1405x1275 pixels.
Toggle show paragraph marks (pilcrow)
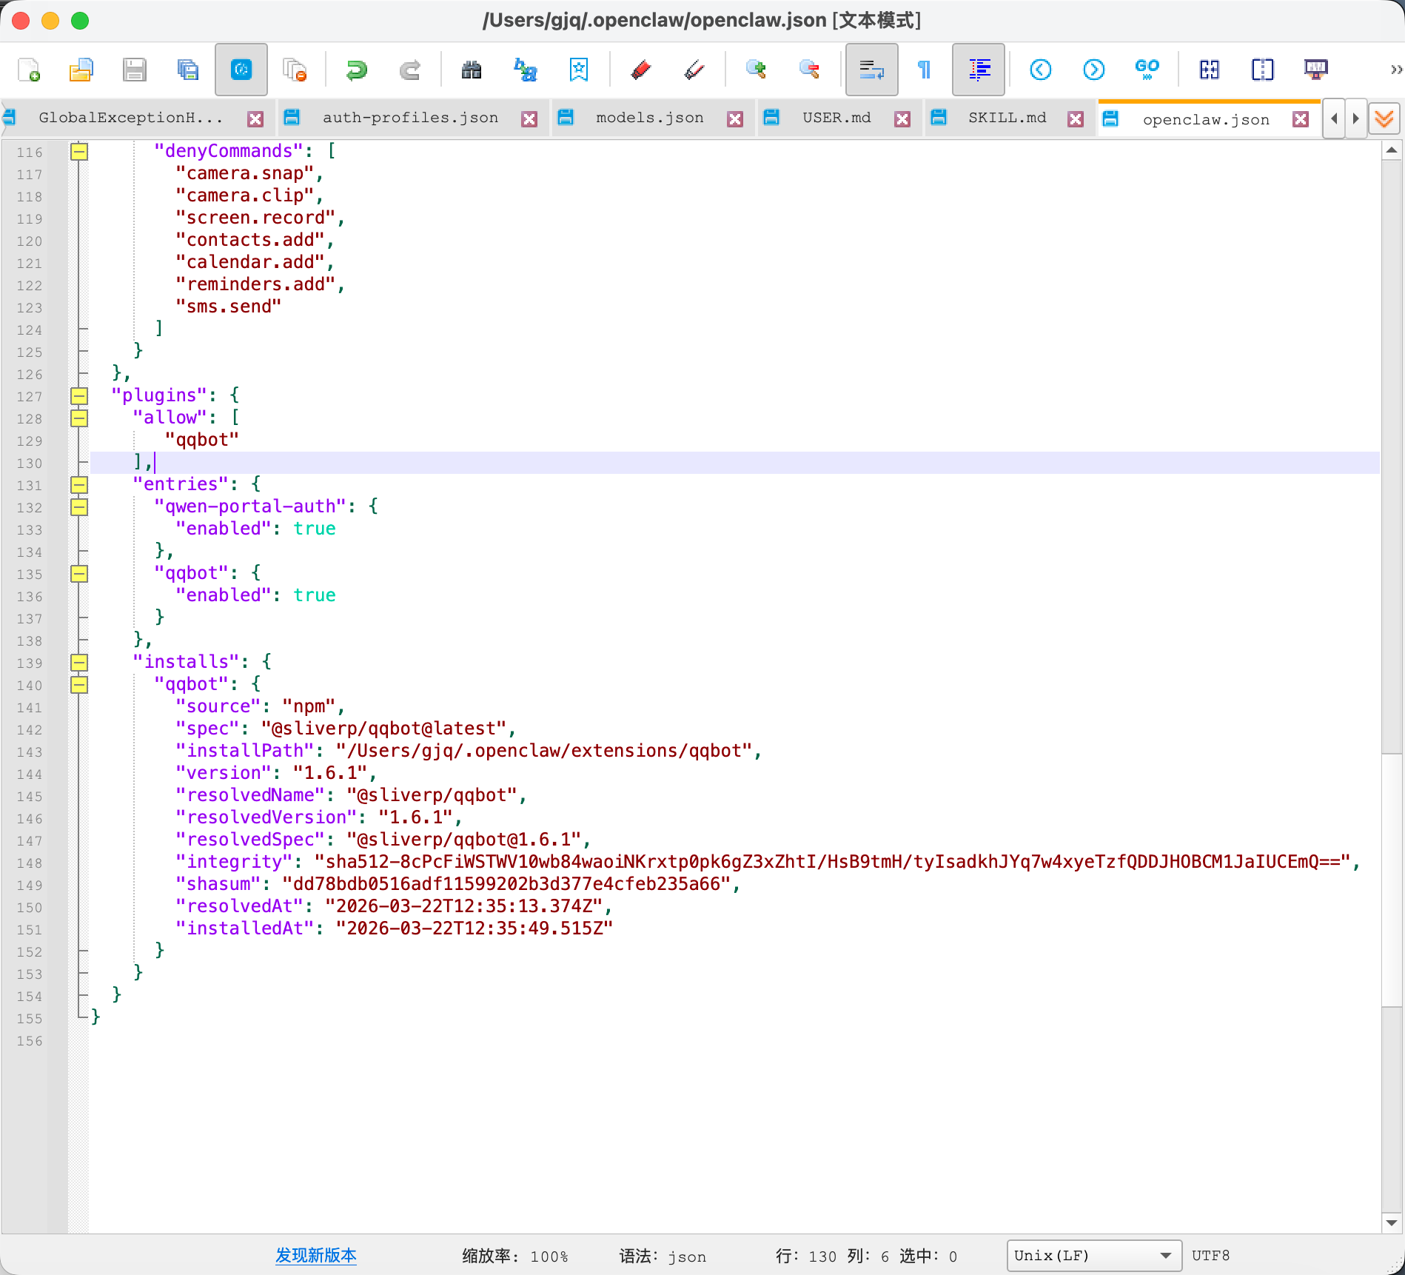[924, 70]
